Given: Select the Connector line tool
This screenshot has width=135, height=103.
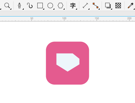Looking at the screenshot, I should click(x=96, y=5).
